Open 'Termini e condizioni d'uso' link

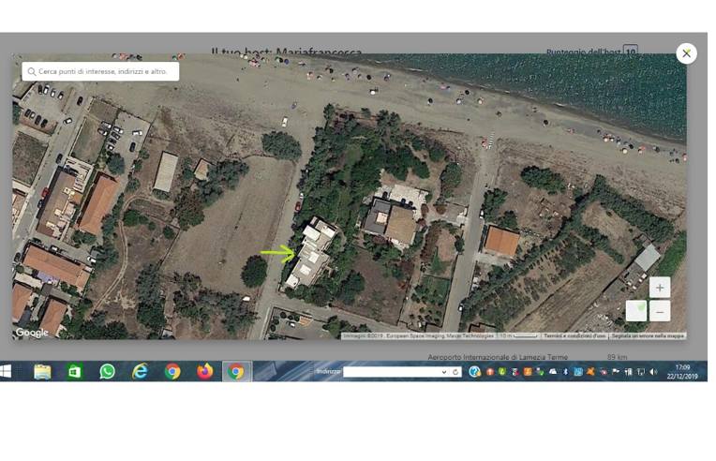[574, 335]
